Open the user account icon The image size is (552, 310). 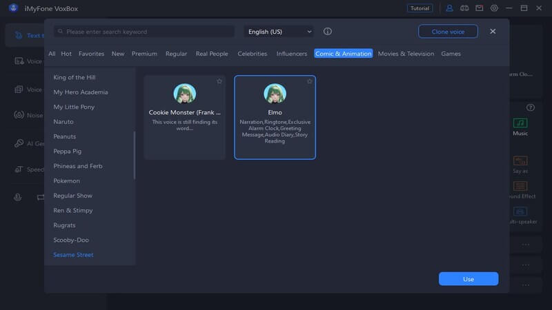(x=449, y=8)
